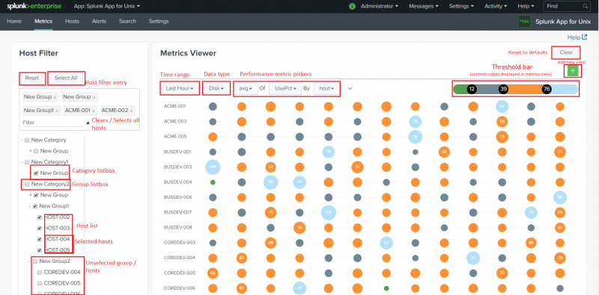Click the threshold handle labeled 76
Screen dimensions: 599x295
point(547,89)
